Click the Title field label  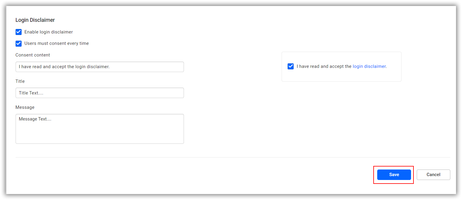[20, 81]
